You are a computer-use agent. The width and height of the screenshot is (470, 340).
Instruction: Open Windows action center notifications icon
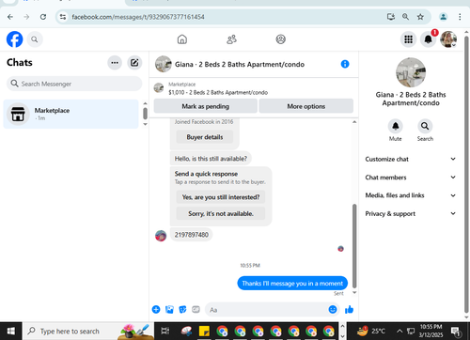455,332
